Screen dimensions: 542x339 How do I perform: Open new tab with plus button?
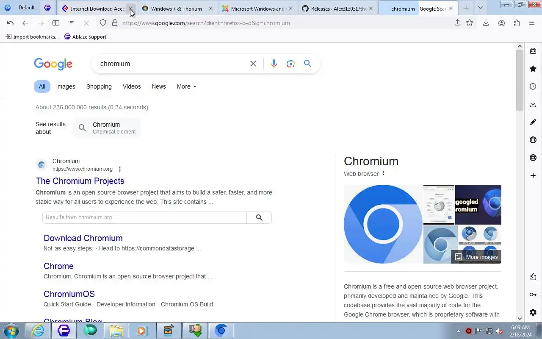tap(466, 8)
